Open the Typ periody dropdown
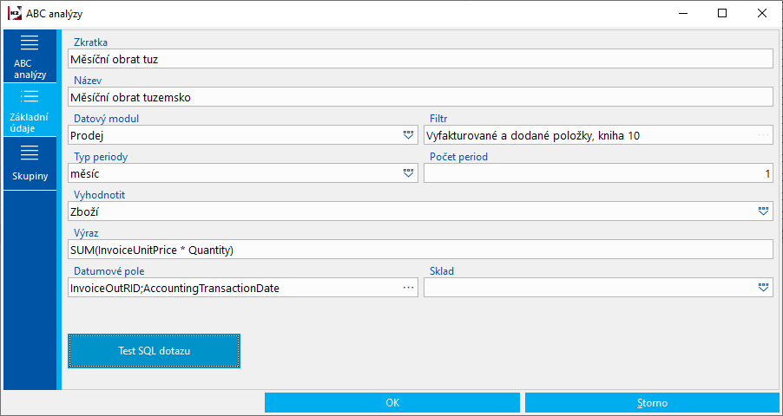This screenshot has height=416, width=783. [x=409, y=173]
